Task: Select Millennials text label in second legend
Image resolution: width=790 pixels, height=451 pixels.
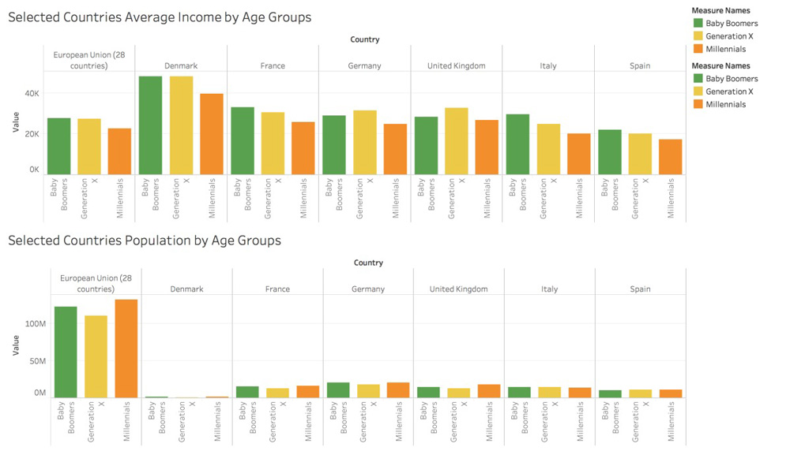Action: pyautogui.click(x=725, y=104)
